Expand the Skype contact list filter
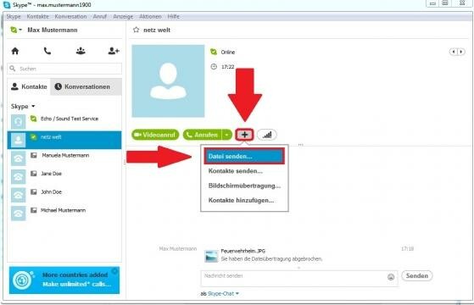Viewport: 474px width, 305px height. pyautogui.click(x=23, y=106)
